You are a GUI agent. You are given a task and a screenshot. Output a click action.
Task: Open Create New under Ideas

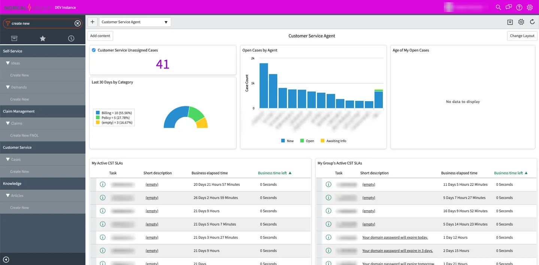(19, 75)
